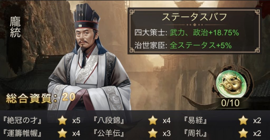Select the 八段錦 book label

[109, 121]
